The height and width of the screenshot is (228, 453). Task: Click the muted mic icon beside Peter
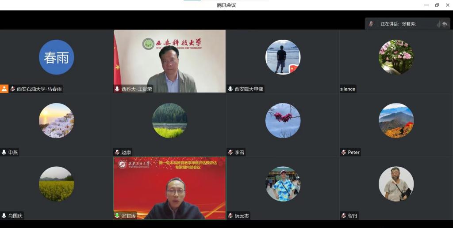click(x=344, y=152)
